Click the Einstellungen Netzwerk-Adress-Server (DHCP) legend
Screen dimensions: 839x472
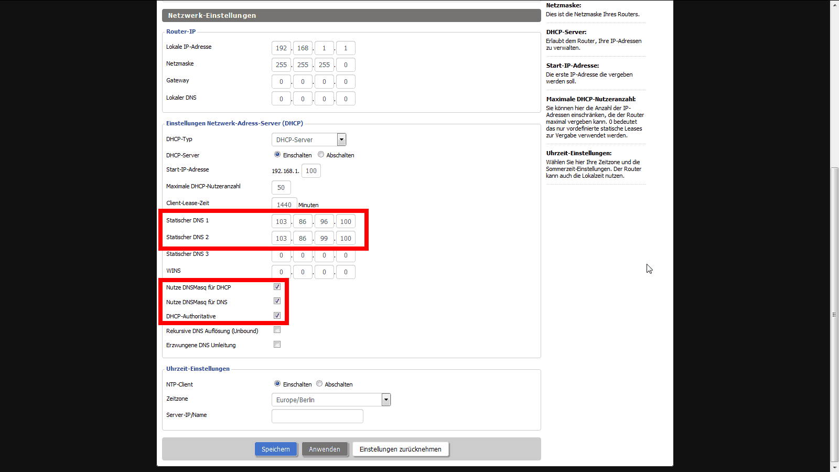click(234, 123)
